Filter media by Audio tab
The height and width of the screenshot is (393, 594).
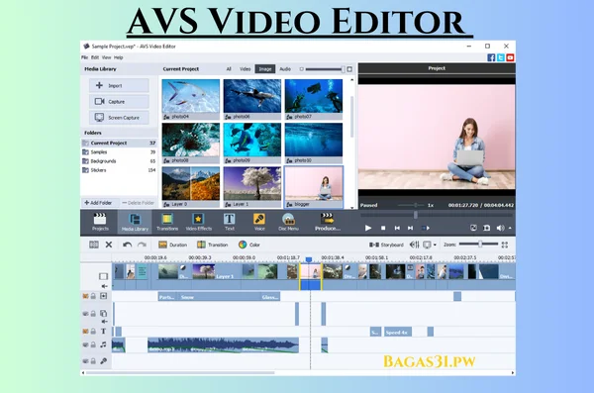coord(285,69)
